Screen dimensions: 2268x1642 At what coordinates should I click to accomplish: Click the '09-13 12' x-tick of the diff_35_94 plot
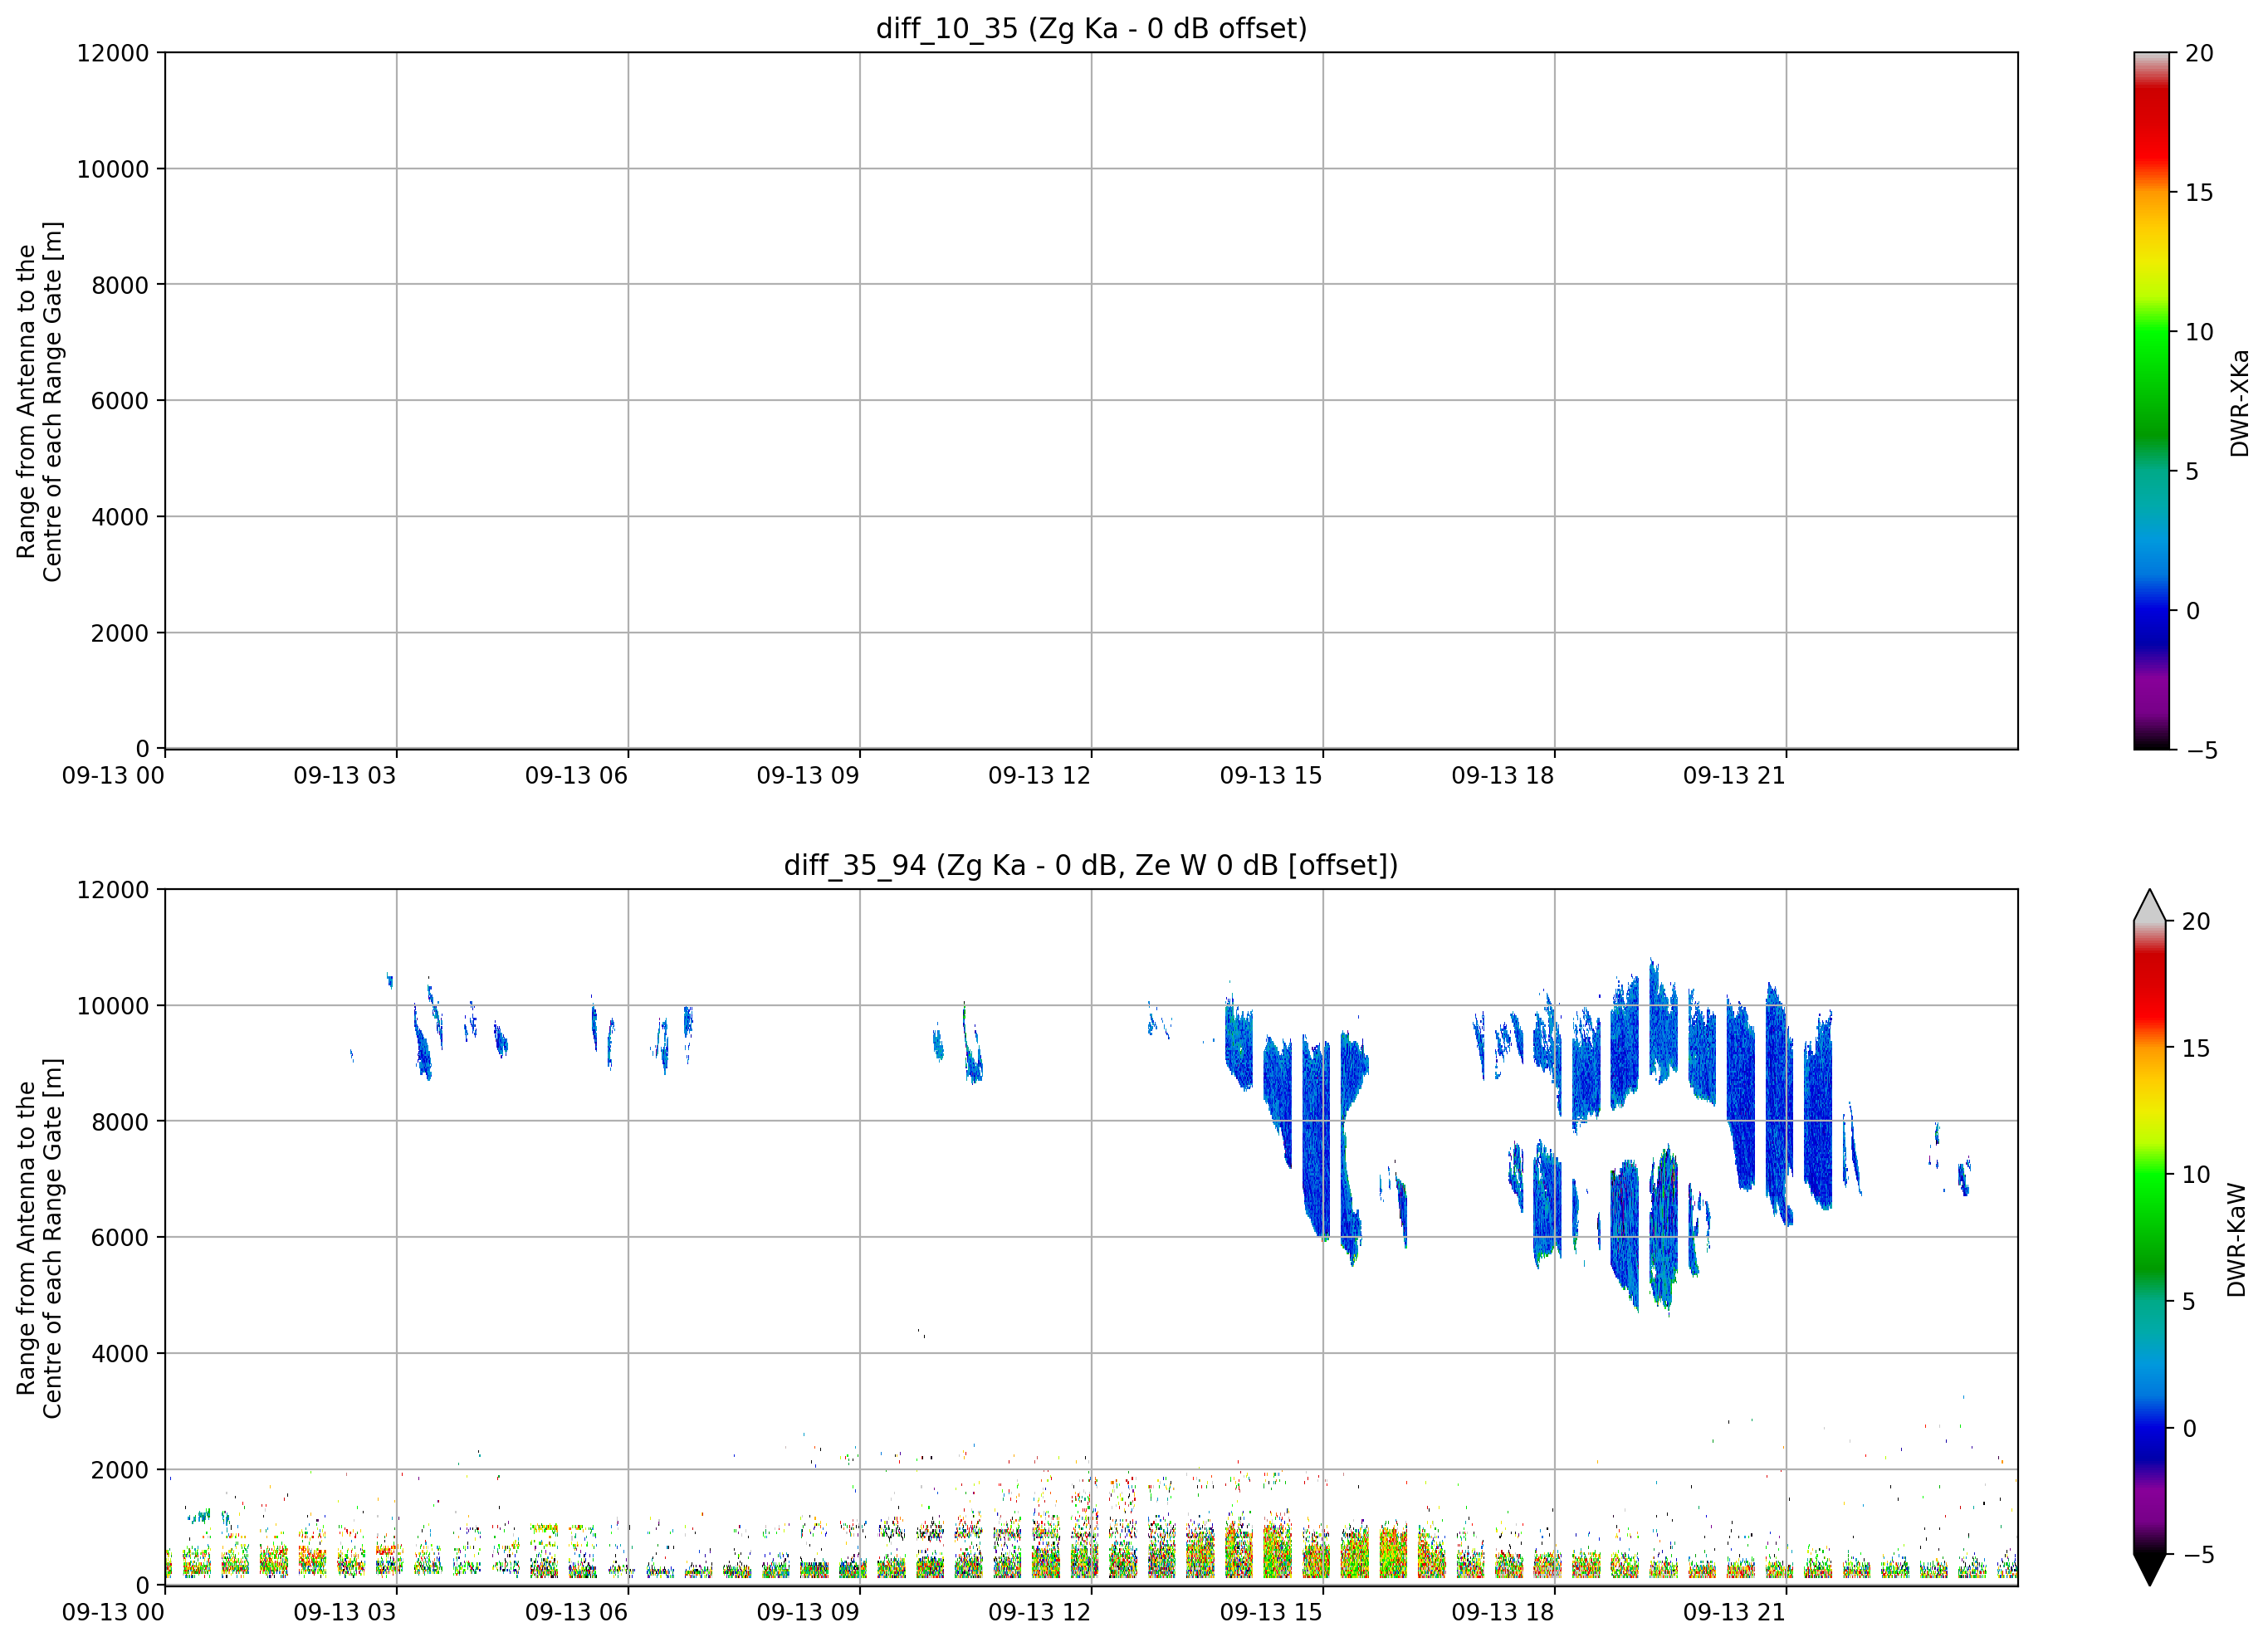click(1039, 1613)
